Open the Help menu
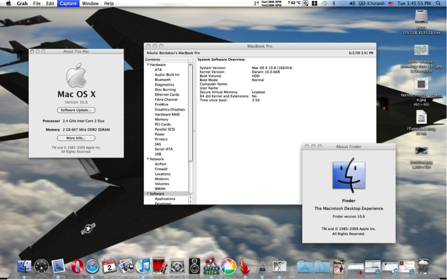 [109, 4]
